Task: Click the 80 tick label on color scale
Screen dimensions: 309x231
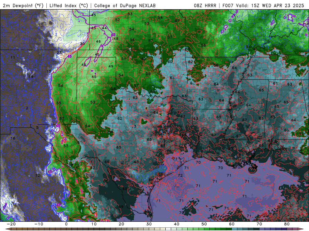Action: (x=287, y=224)
